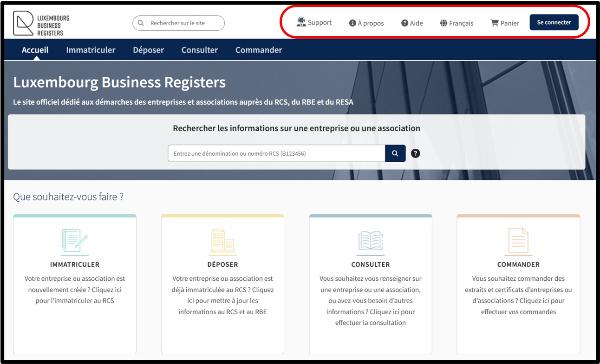The height and width of the screenshot is (364, 600).
Task: Open the Consulter menu item
Action: click(x=200, y=50)
